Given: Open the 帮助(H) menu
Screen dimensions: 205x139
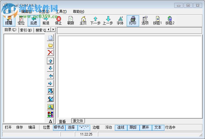Looking at the screenshot, I should coord(78,11).
